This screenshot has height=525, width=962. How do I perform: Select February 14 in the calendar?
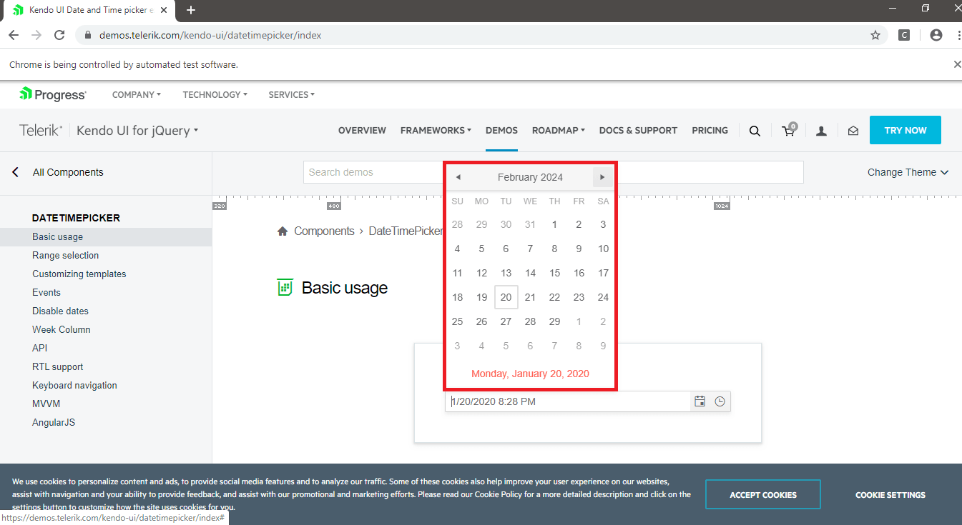click(530, 273)
